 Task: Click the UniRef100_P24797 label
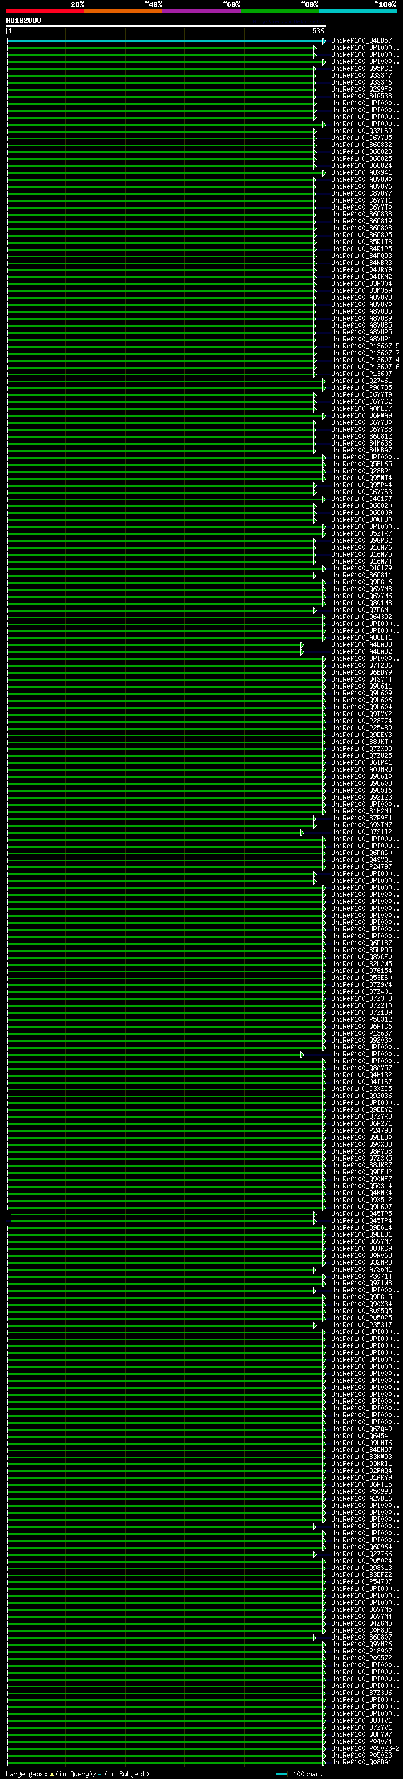tap(361, 866)
